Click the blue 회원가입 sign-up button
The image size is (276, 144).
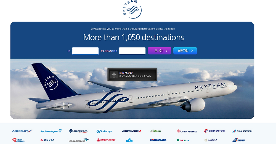[185, 51]
